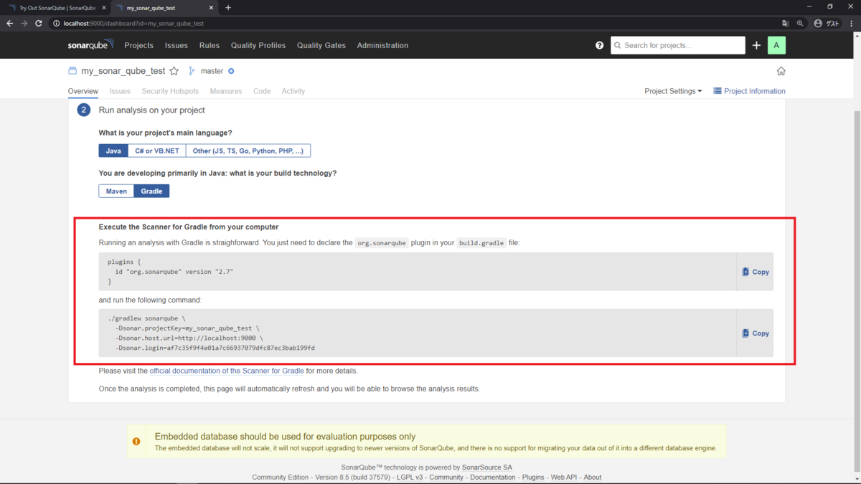The width and height of the screenshot is (861, 484).
Task: Click the my_sonar_qube_test project title
Action: [x=123, y=71]
